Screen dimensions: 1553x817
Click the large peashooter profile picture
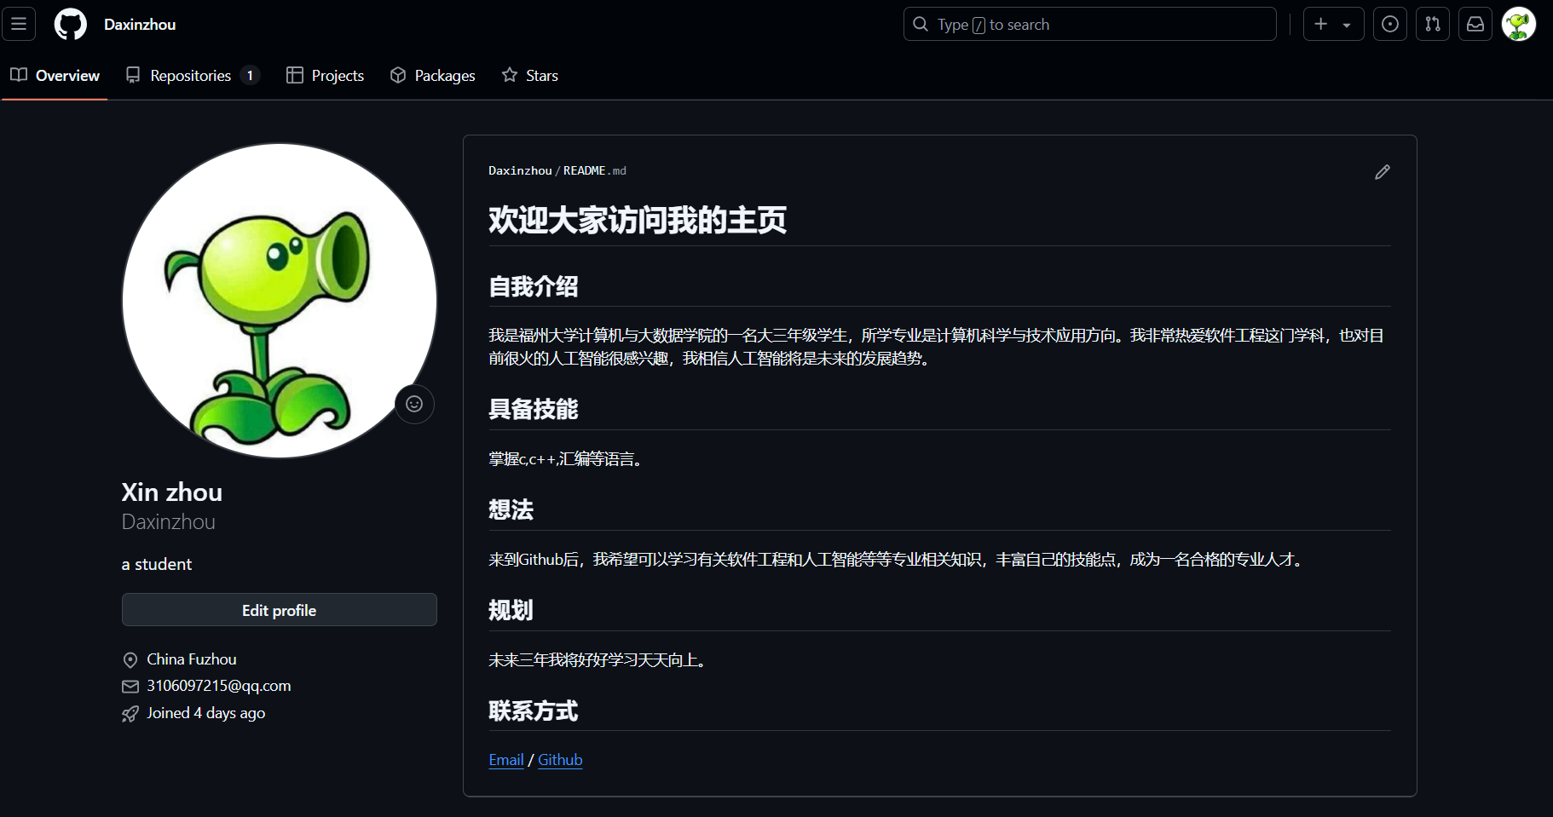point(280,301)
